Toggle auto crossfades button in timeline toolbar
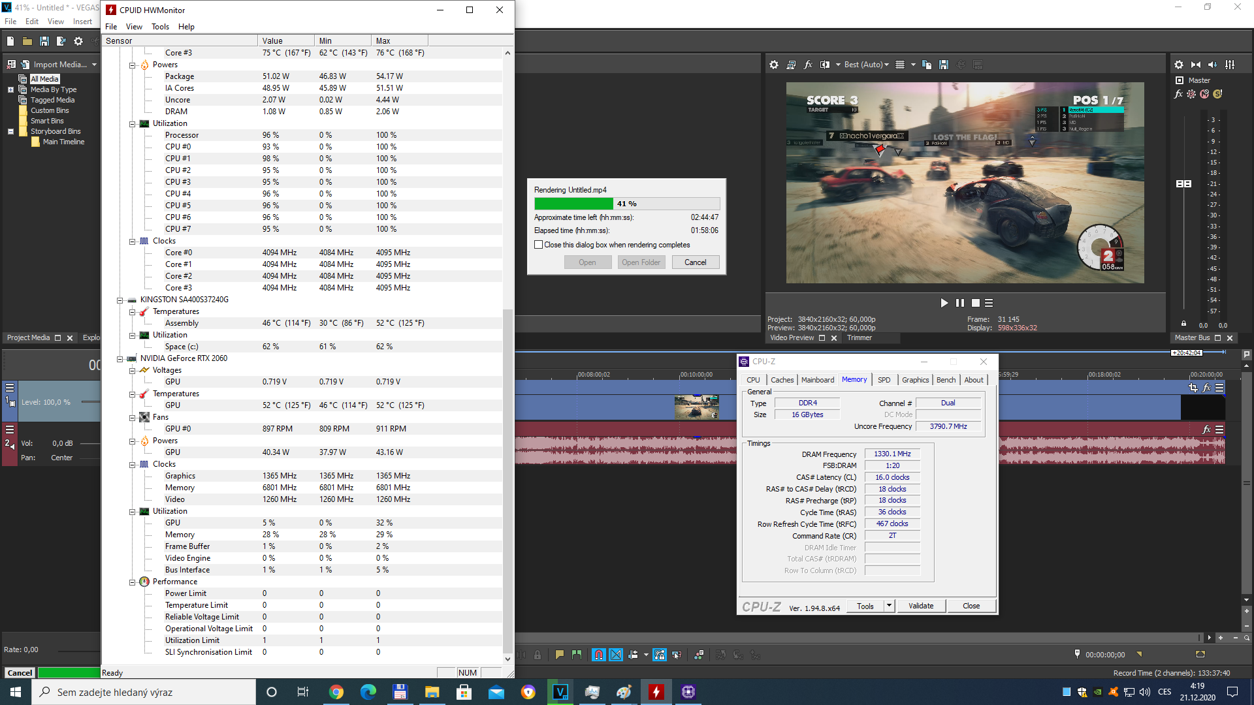 coord(616,655)
